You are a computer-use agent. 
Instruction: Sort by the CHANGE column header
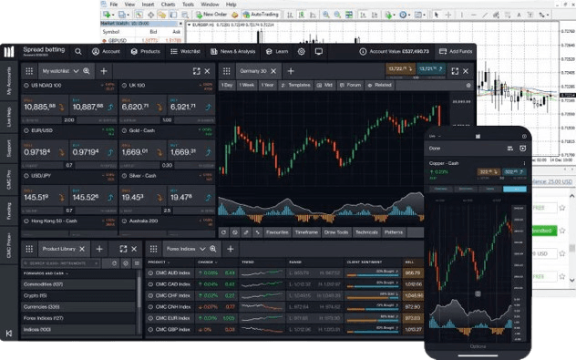pyautogui.click(x=208, y=262)
